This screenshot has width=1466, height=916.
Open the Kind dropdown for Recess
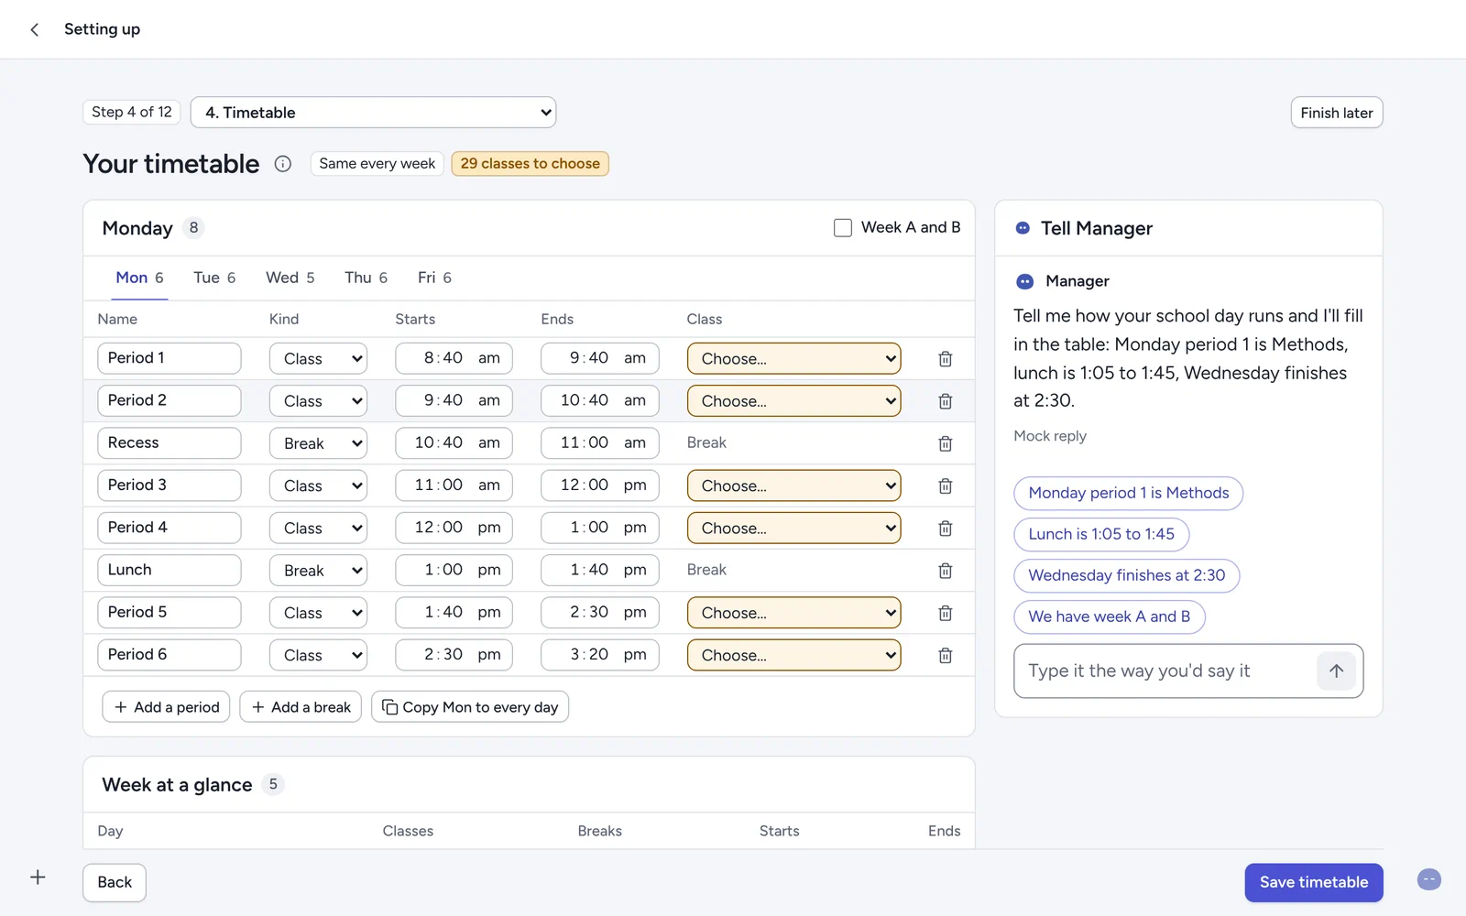point(318,443)
